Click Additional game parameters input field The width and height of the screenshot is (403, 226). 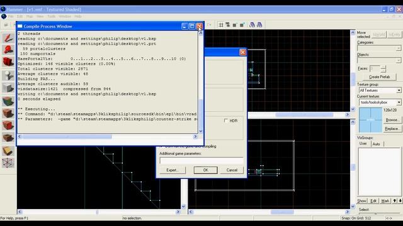point(201,161)
